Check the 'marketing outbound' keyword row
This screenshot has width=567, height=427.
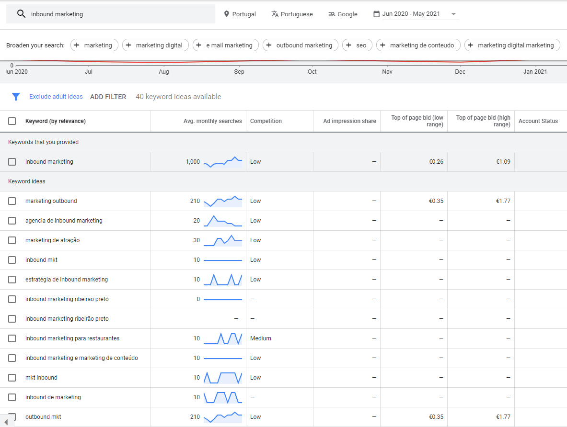[12, 201]
